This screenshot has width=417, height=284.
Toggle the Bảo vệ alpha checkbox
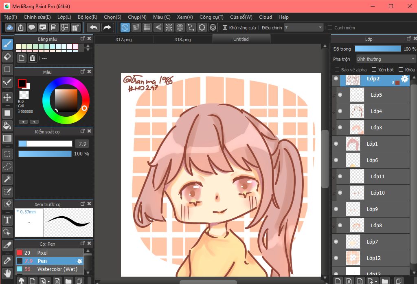coord(337,69)
